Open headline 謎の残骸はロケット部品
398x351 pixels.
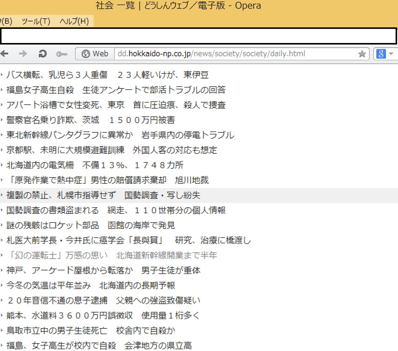click(x=91, y=225)
